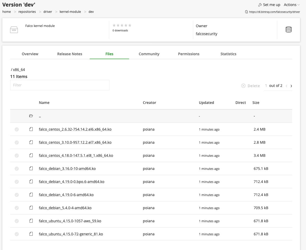The width and height of the screenshot is (306, 250).
Task: Click file icon for falco_debian_5.4.0-4-amd64.ko
Action: coord(31,208)
